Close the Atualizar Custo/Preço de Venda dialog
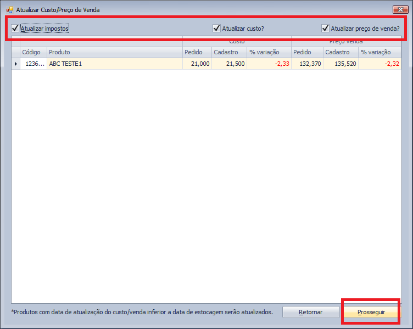This screenshot has height=329, width=413. [x=398, y=10]
